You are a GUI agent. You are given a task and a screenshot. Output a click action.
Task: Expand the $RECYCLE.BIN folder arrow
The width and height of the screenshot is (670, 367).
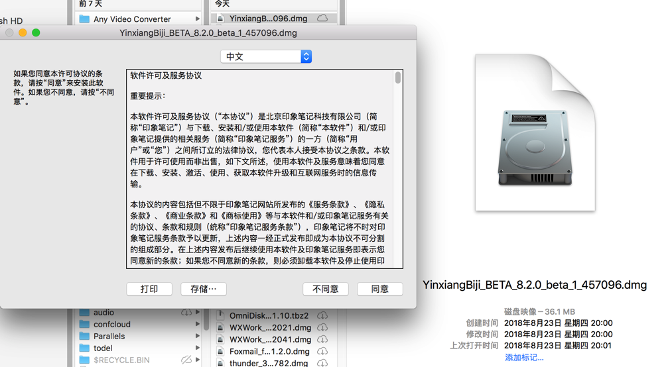point(197,360)
